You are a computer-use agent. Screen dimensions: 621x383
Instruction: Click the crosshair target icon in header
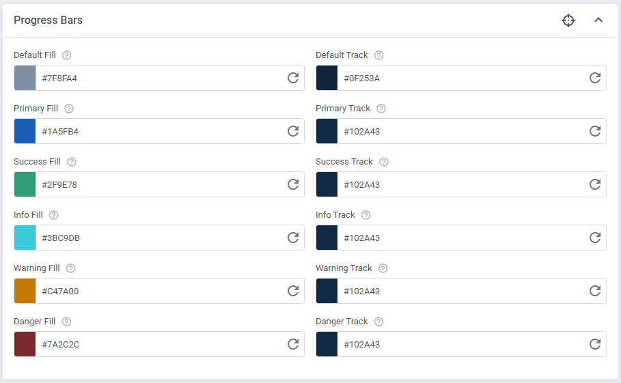click(568, 20)
